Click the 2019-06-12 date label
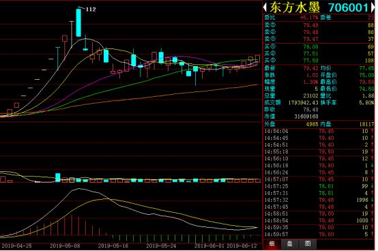This screenshot has height=251, width=378. (242, 246)
